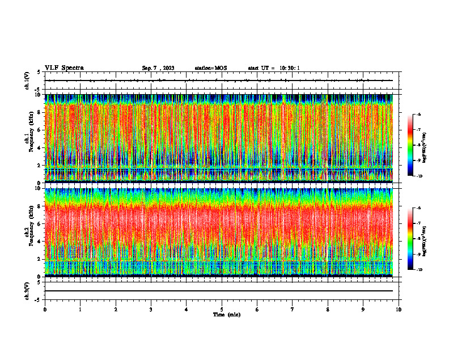Click the x-axis tick label "7"
The image size is (449, 347).
click(x=293, y=310)
